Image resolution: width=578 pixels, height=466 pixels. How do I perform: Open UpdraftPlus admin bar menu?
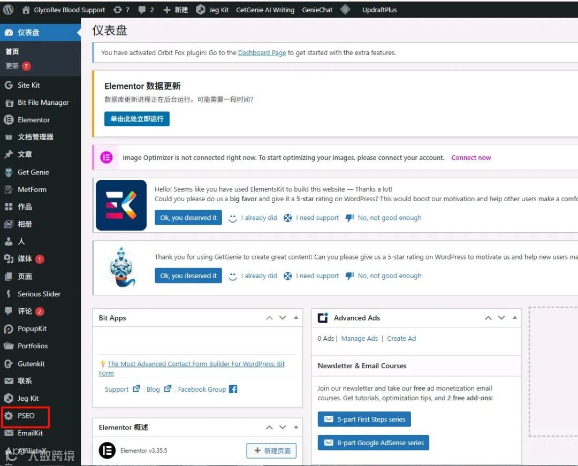pyautogui.click(x=379, y=10)
